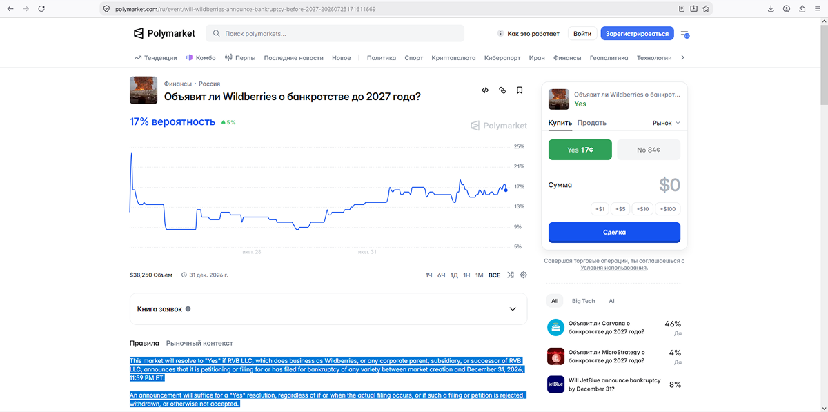Click the MicroStrategy market thumbnail
Image resolution: width=828 pixels, height=412 pixels.
coord(556,356)
